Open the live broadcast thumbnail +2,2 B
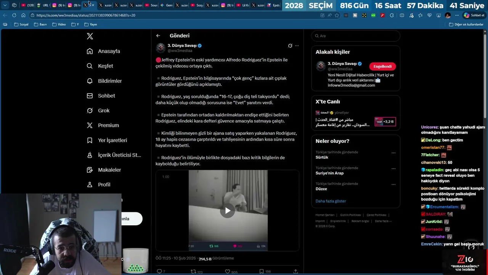The height and width of the screenshot is (275, 488). click(x=385, y=121)
